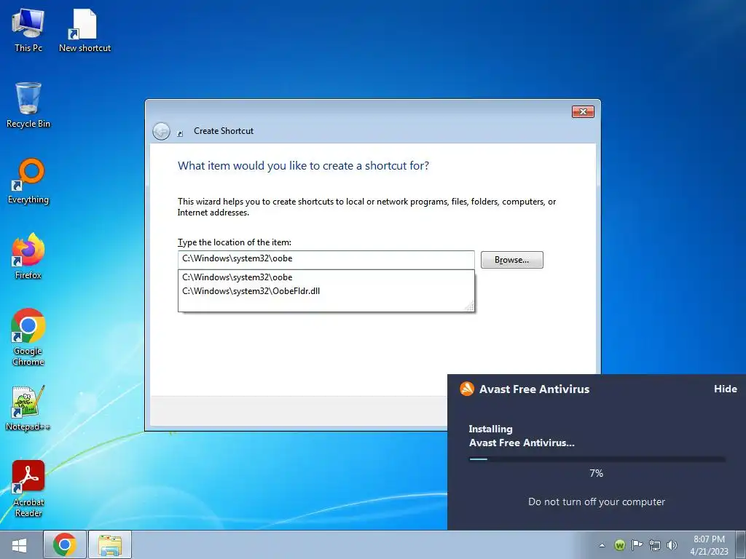Open the Action Center flag icon
This screenshot has width=746, height=559.
637,545
